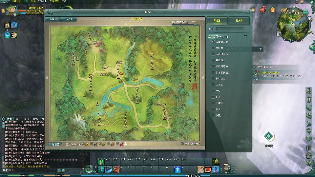
Task: Select the 综合 chat tab
Action: pyautogui.click(x=10, y=119)
